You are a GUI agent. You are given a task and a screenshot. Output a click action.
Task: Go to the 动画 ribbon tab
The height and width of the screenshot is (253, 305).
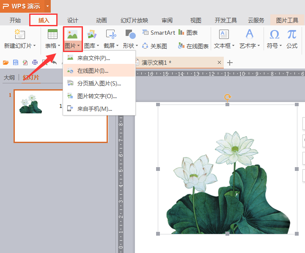[x=102, y=20]
